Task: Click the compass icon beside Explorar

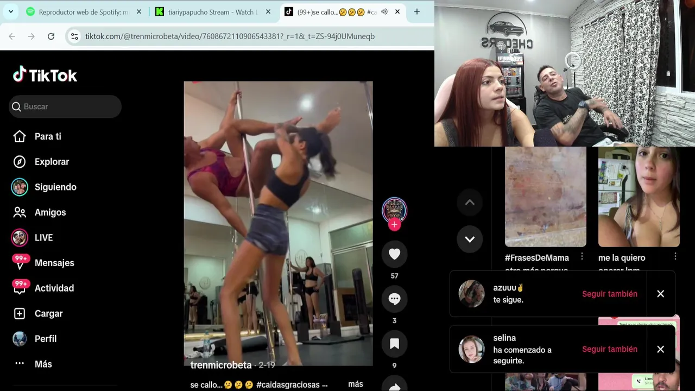Action: 20,162
